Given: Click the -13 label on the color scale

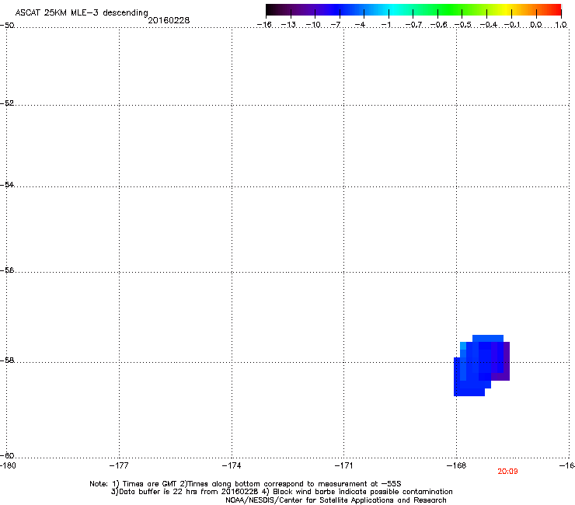Looking at the screenshot, I should pos(288,25).
